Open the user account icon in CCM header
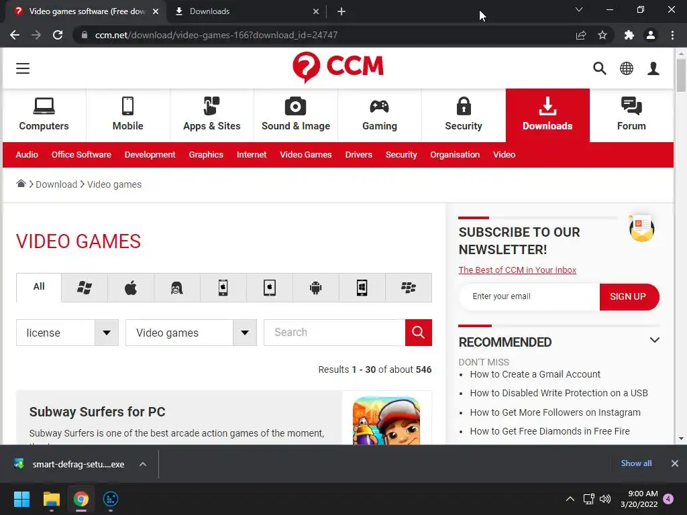Viewport: 687px width, 515px height. point(653,68)
